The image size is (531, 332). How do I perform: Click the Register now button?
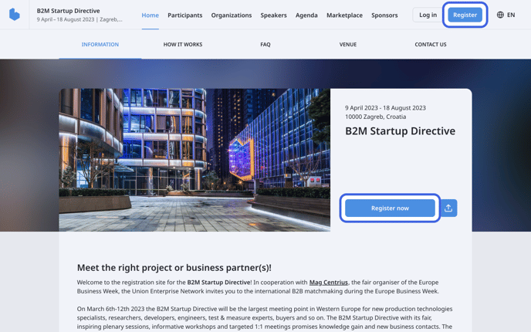[x=390, y=208]
